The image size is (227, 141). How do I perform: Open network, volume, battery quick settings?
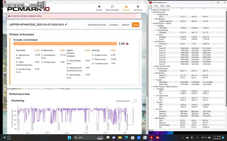pyautogui.click(x=206, y=138)
